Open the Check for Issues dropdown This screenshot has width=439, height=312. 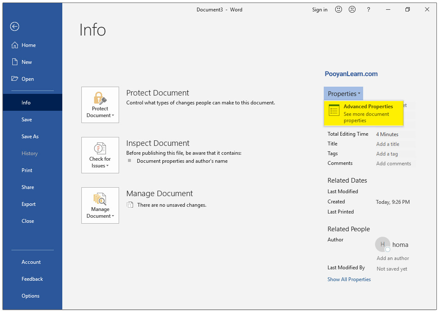pyautogui.click(x=100, y=155)
